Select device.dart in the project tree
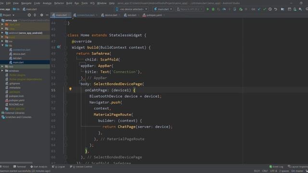The height and width of the screenshot is (173, 308). pos(19,54)
